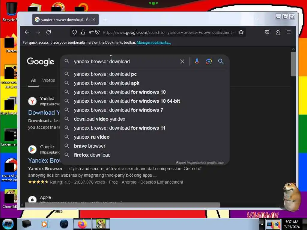Open the Manage bookmarks link
This screenshot has width=307, height=230.
point(154,43)
